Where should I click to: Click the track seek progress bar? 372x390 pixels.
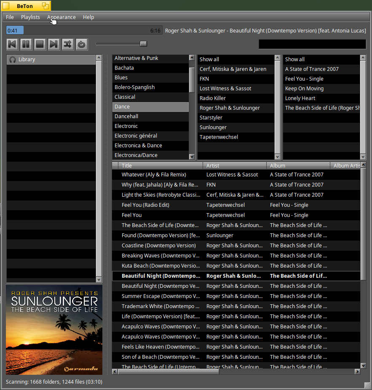(x=84, y=30)
